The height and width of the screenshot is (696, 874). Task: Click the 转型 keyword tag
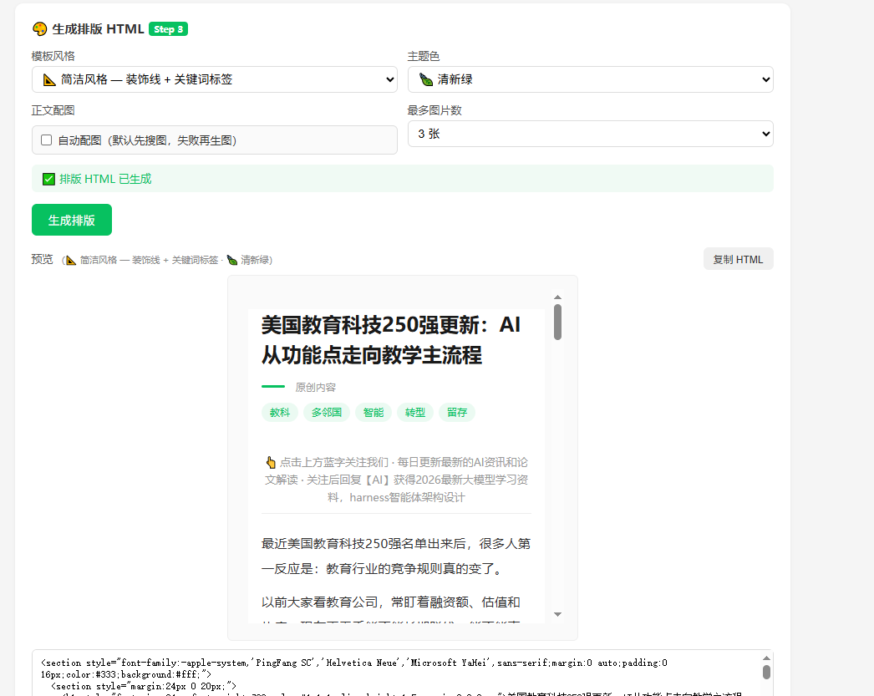pos(415,413)
